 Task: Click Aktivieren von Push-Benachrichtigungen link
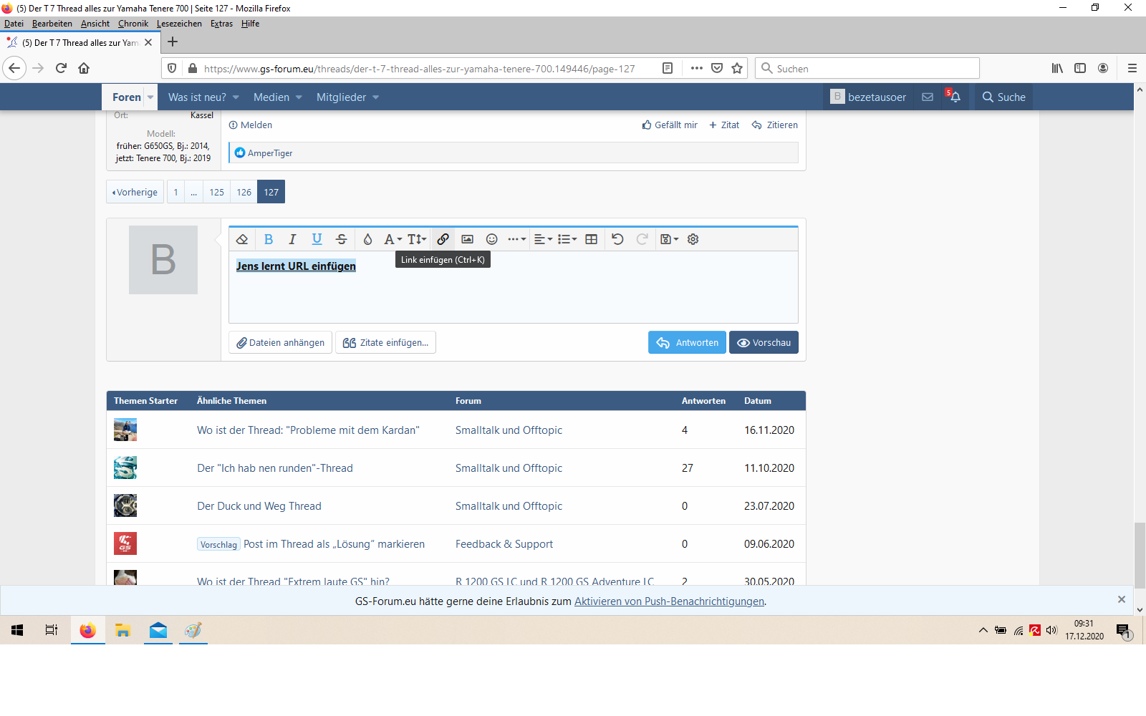click(x=669, y=601)
